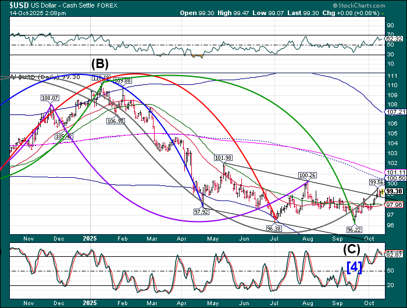Image resolution: width=407 pixels, height=308 pixels.
Task: Select the 101.98 high price callout
Action: [x=223, y=158]
